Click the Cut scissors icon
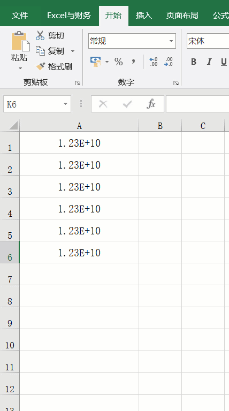Viewport: 229px width, 411px height. coord(40,35)
